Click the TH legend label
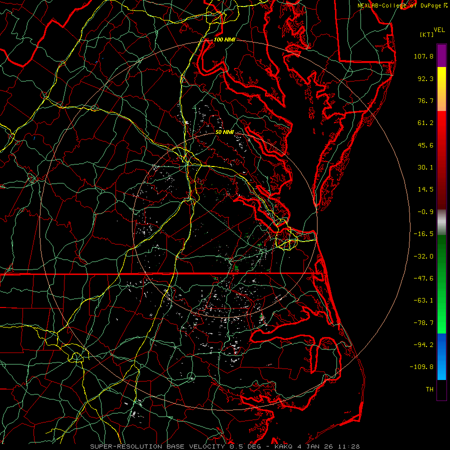Viewport: 450px width, 450px height. coord(429,389)
